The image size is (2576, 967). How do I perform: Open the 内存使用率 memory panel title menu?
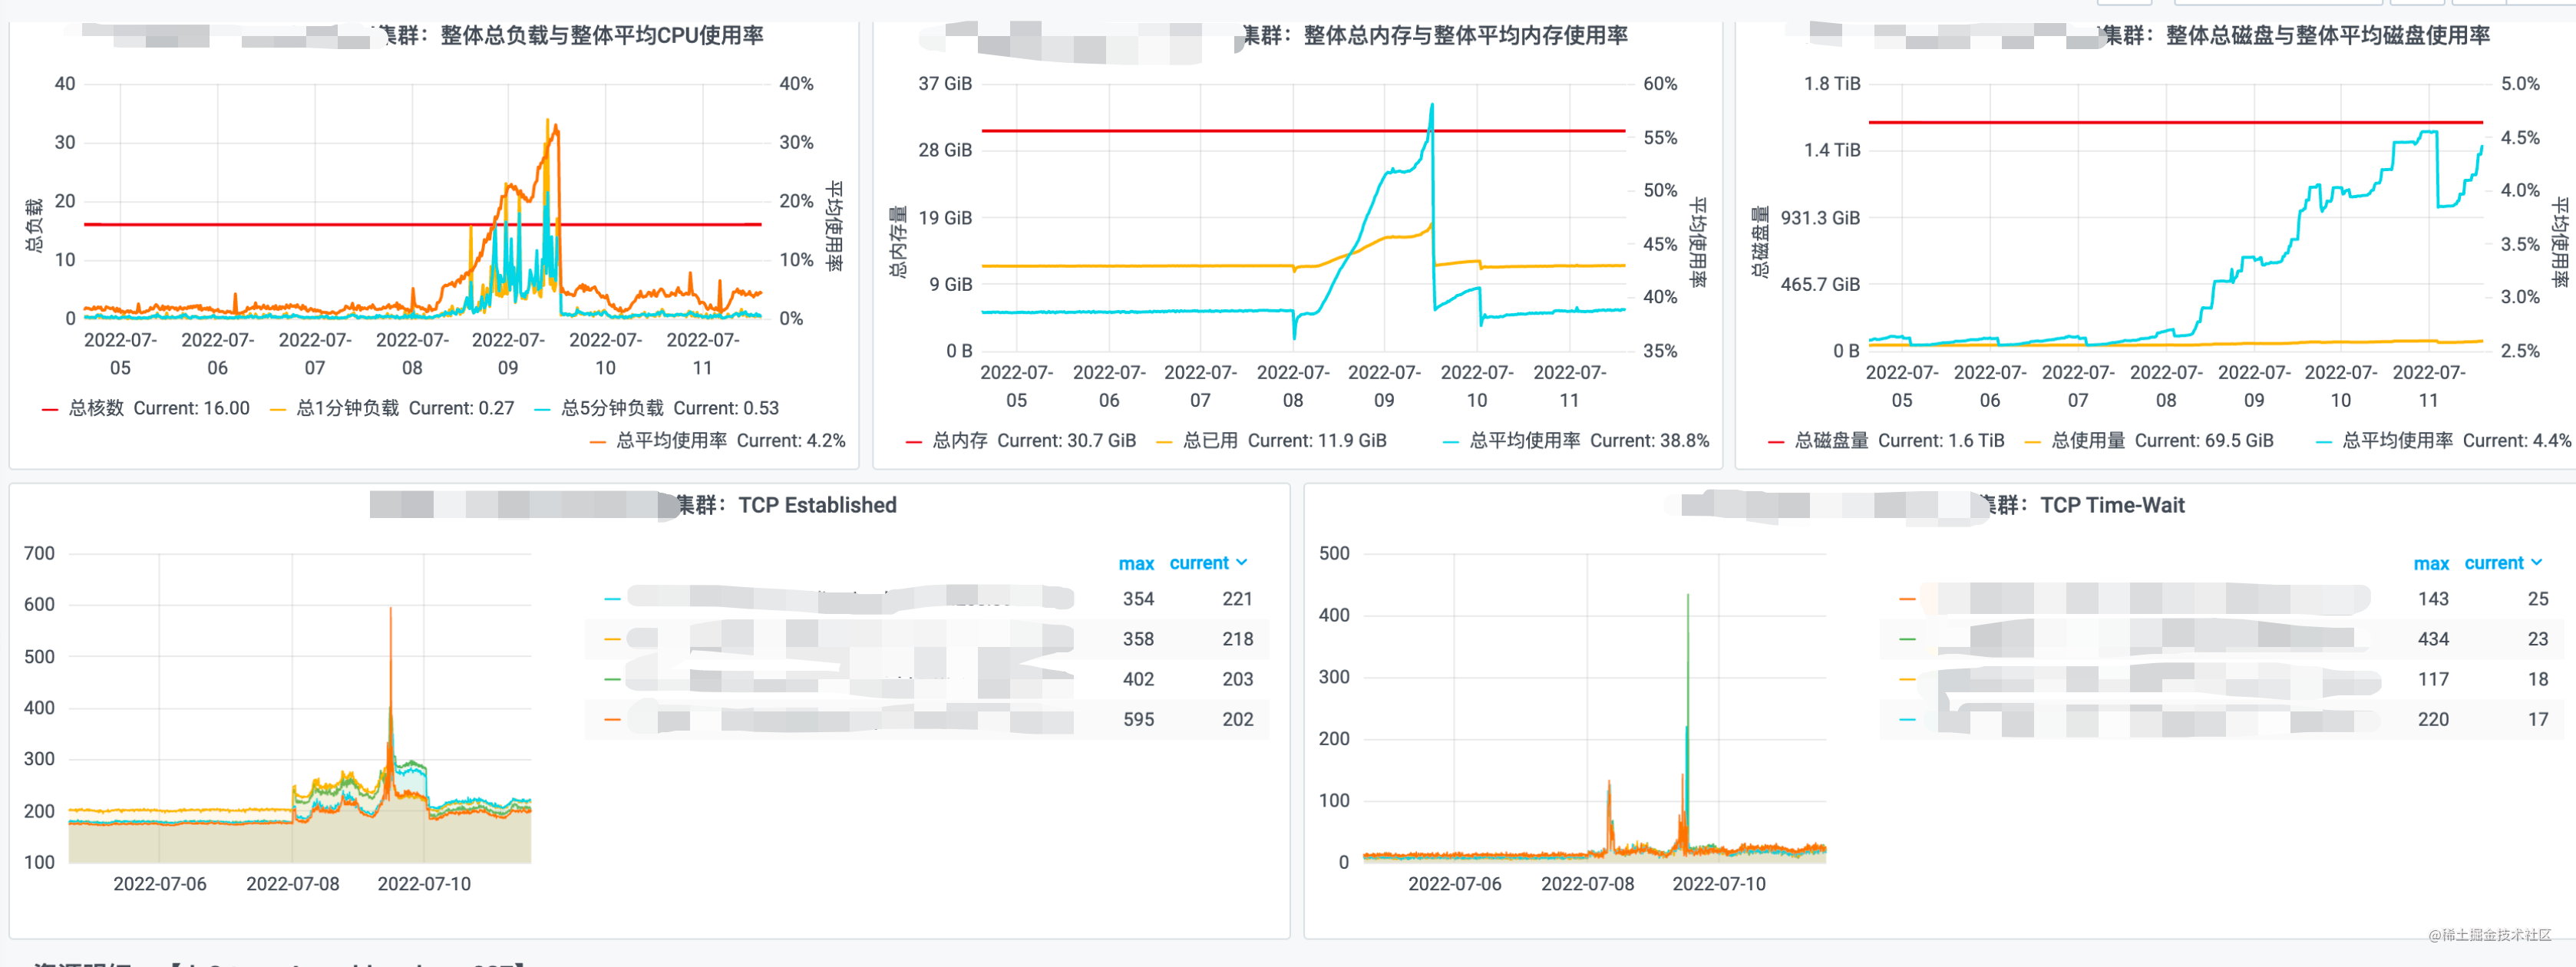coord(1435,35)
